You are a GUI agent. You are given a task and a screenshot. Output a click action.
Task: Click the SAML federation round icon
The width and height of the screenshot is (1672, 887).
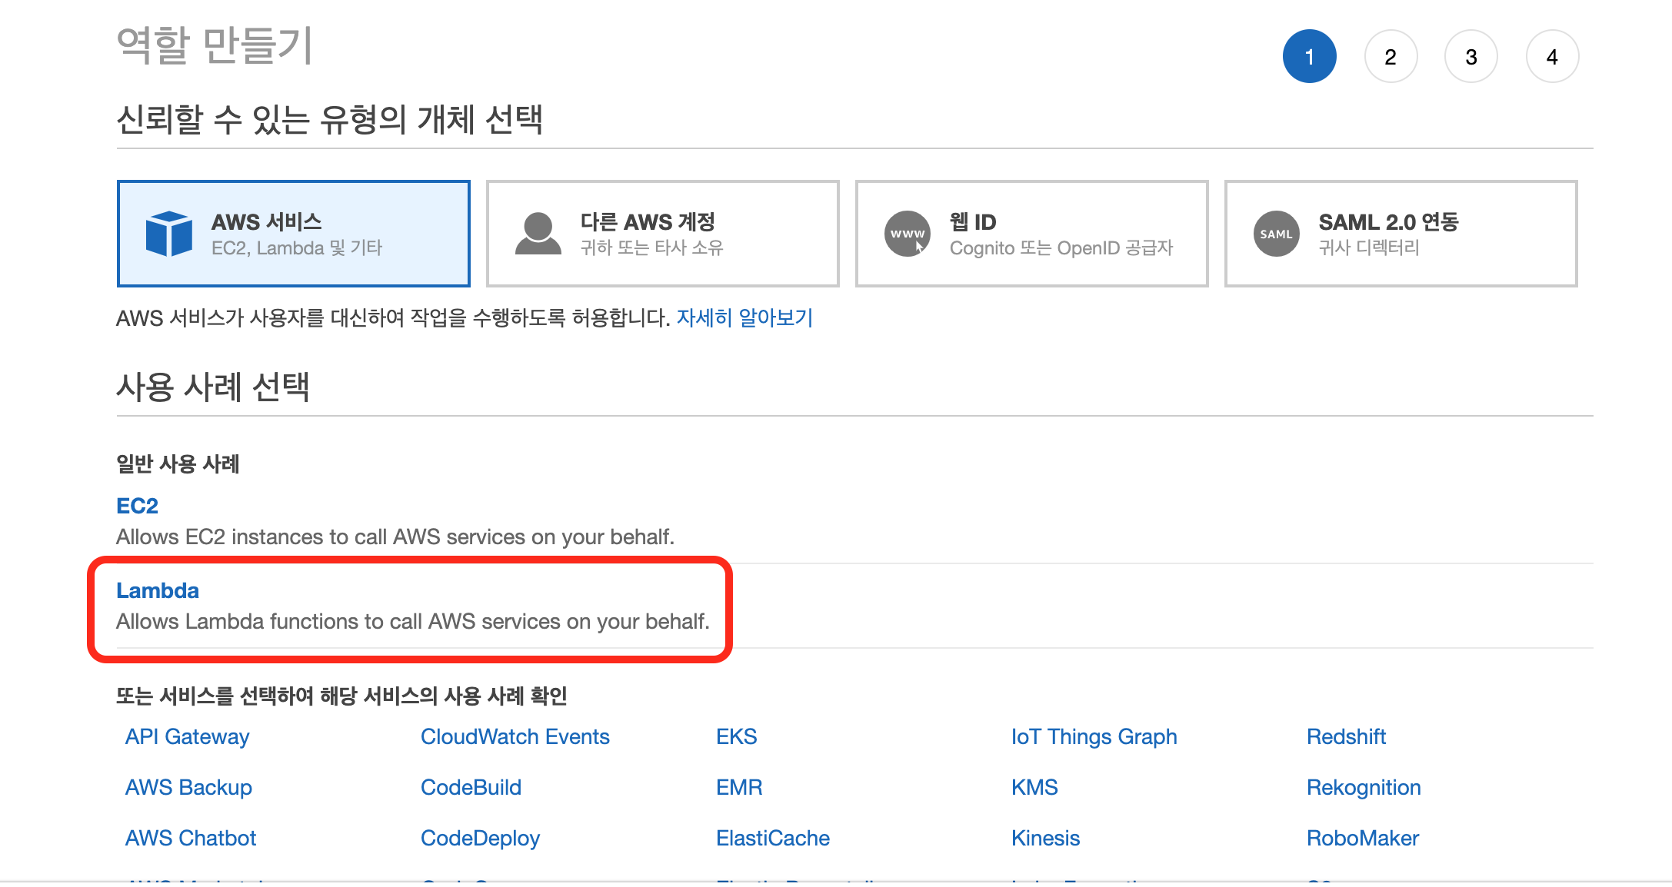click(1276, 234)
